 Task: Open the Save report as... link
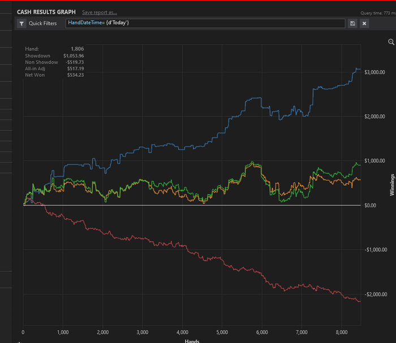click(x=100, y=12)
